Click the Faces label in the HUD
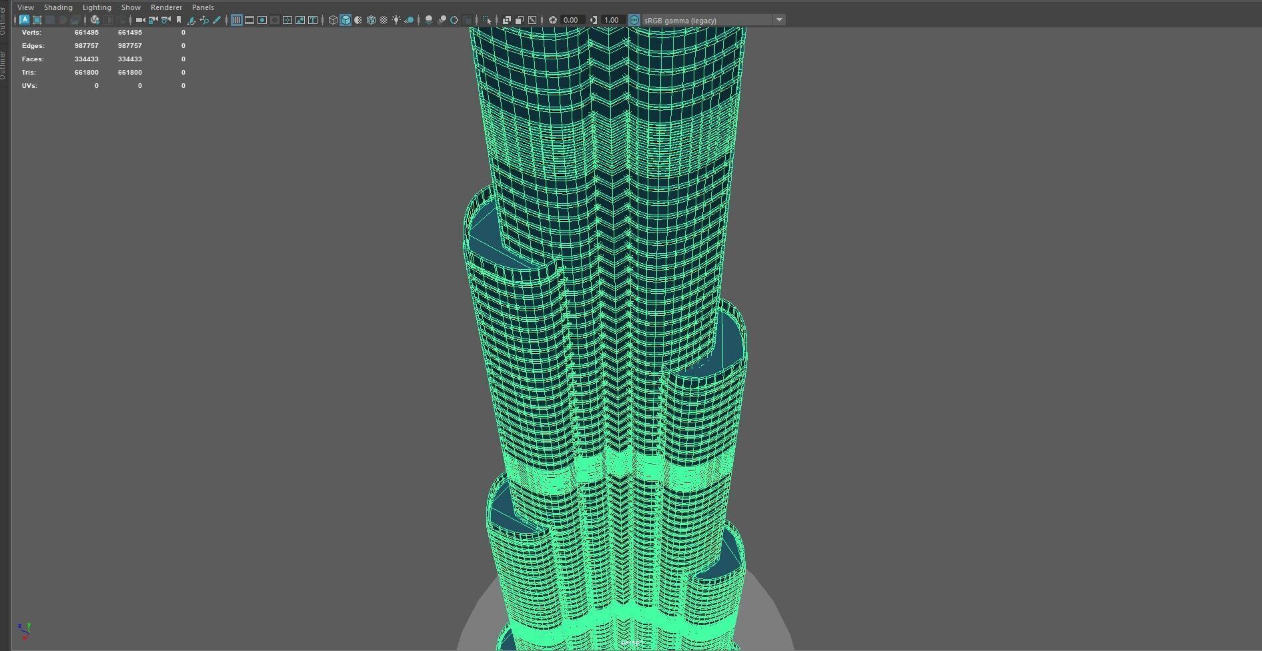1262x651 pixels. [x=33, y=59]
